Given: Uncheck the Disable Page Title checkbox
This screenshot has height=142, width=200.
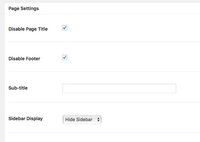Looking at the screenshot, I should [65, 28].
